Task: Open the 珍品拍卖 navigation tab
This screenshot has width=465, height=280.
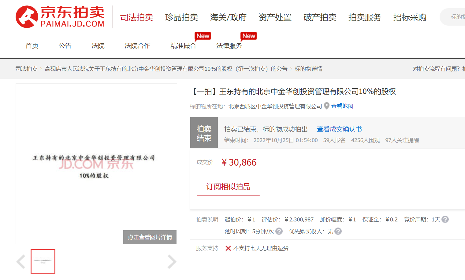Action: point(181,17)
